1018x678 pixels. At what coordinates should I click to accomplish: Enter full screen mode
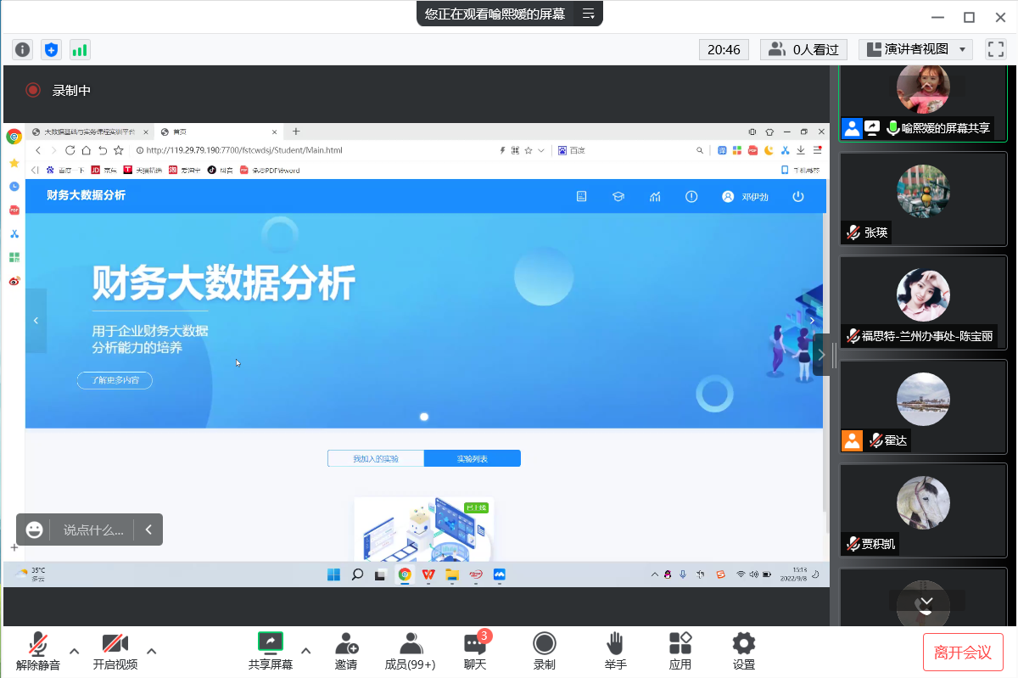(x=994, y=50)
